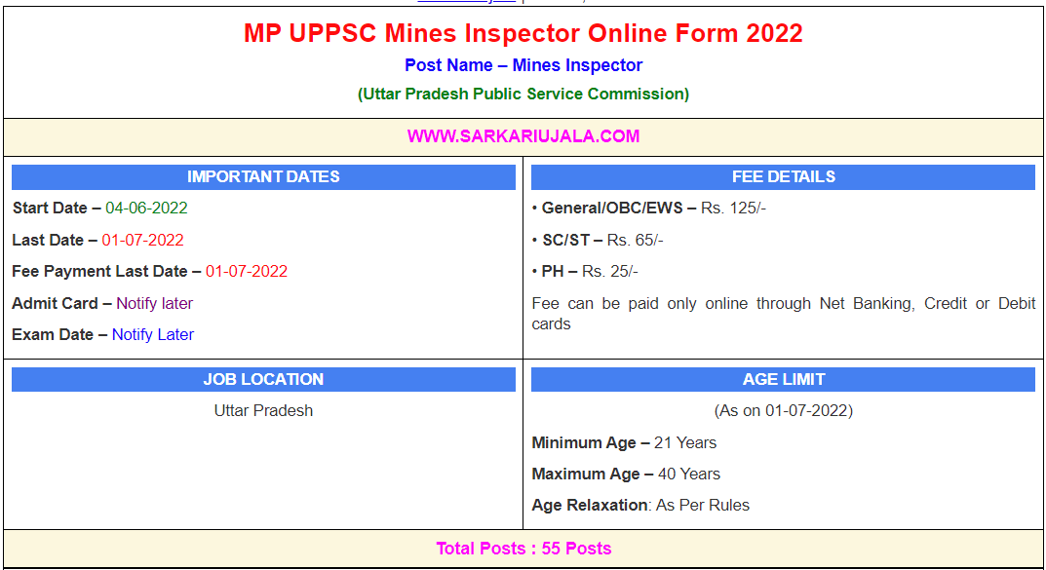
Task: Click the Minimum Age 21 Years line
Action: coord(624,443)
